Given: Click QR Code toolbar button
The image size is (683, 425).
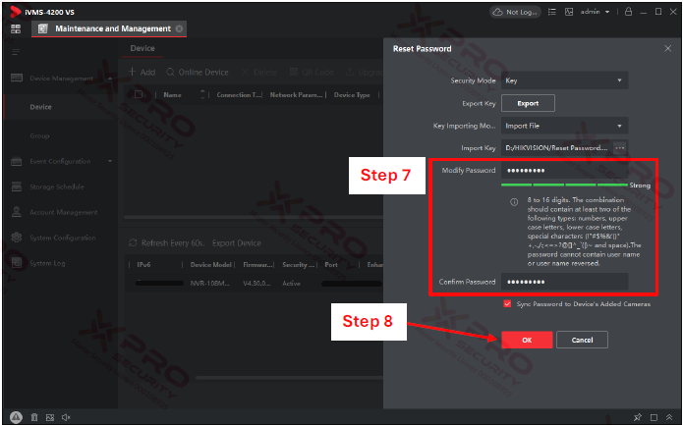Looking at the screenshot, I should [312, 73].
